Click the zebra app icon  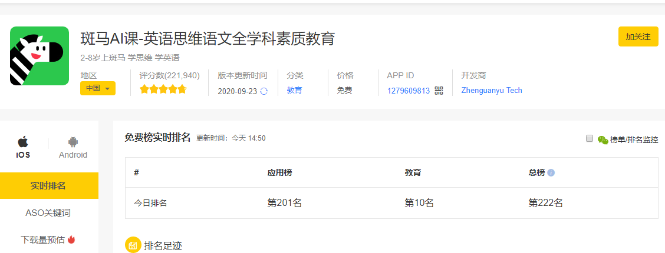click(39, 56)
